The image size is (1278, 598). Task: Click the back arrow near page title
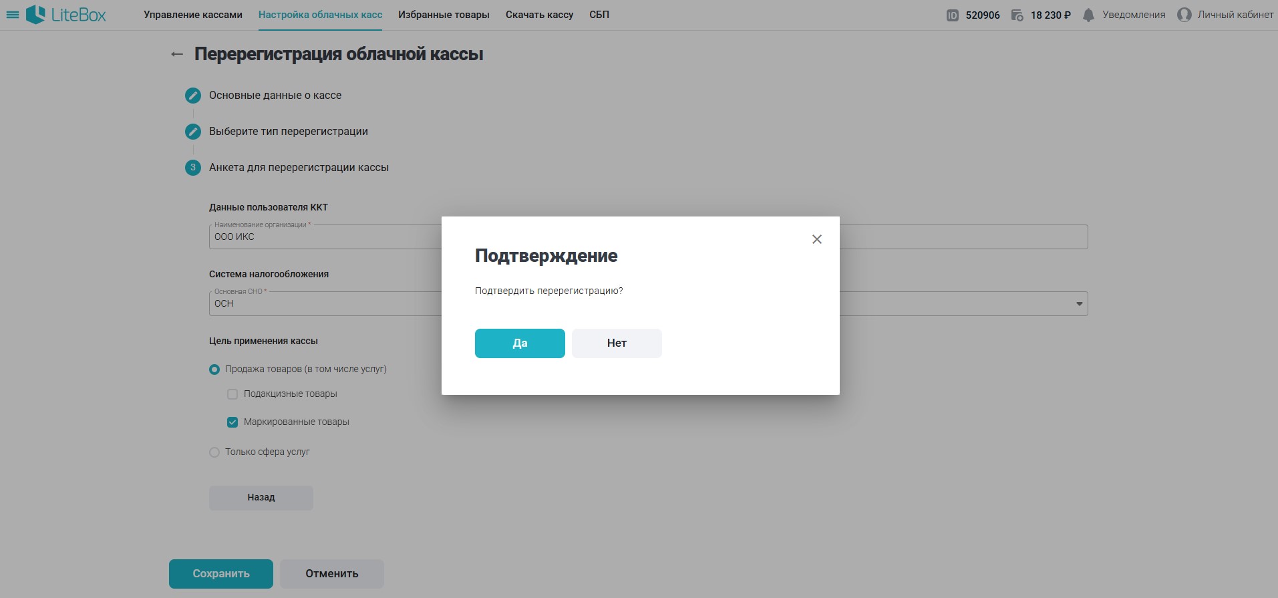point(177,54)
